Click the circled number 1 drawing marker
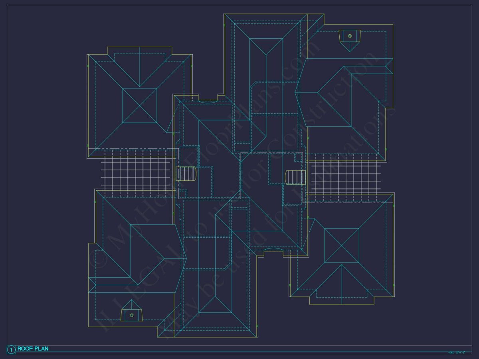 coord(11,349)
